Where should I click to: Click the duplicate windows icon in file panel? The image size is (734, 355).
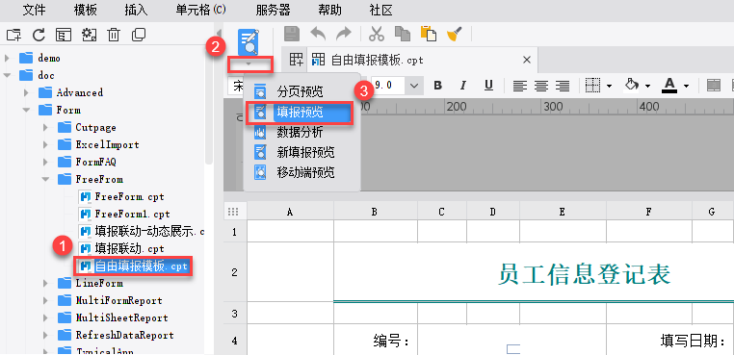coord(139,34)
